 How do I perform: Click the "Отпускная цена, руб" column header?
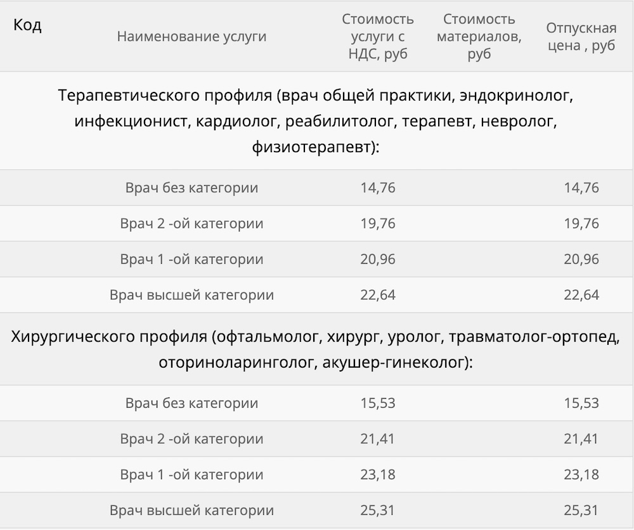point(581,37)
